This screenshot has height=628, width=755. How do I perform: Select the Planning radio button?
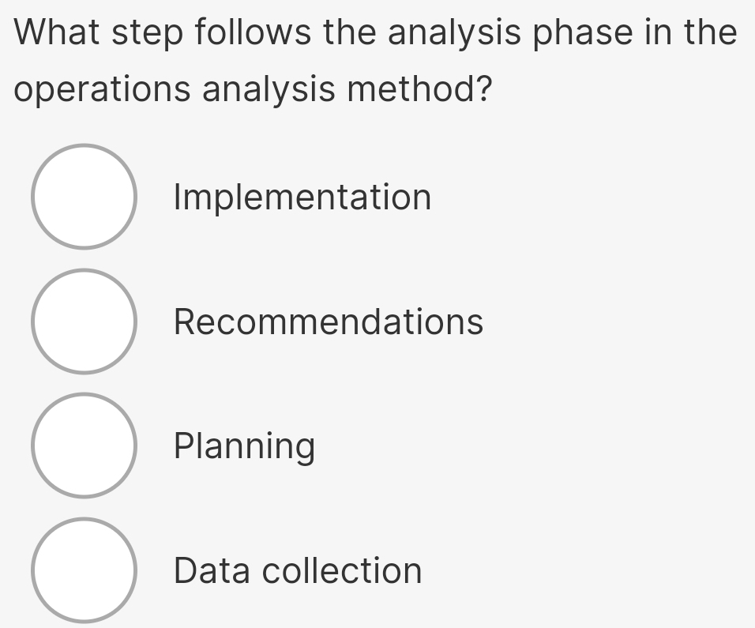click(84, 446)
